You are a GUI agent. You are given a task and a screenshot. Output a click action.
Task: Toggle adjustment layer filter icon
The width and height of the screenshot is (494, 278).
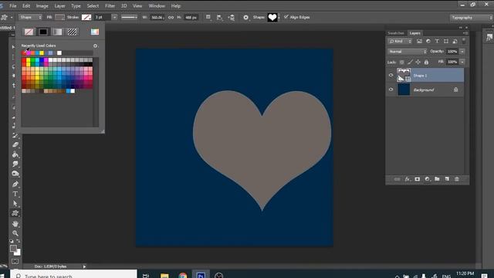[x=428, y=41]
